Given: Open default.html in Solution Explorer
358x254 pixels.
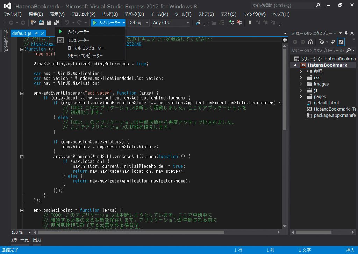Looking at the screenshot, I should (326, 103).
